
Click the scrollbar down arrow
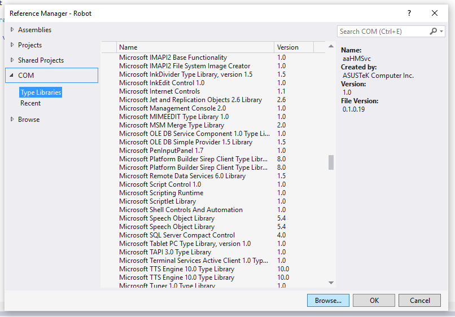[x=331, y=283]
